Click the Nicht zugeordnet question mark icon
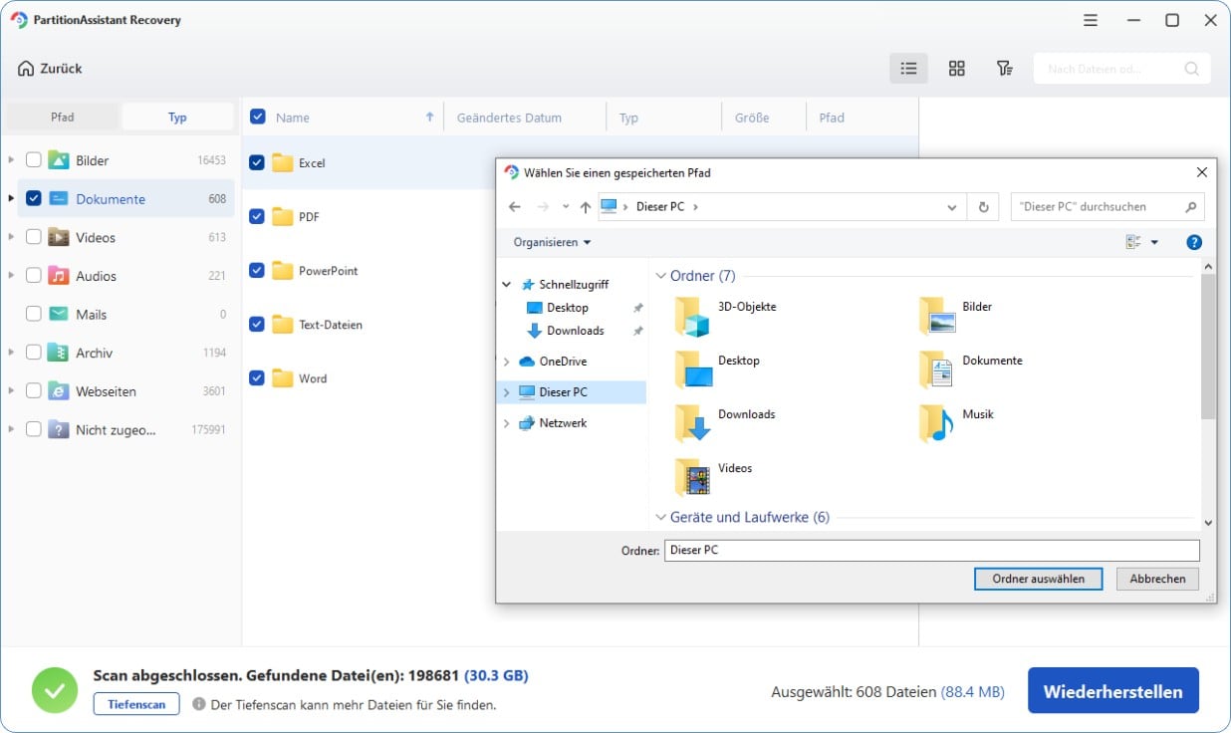Viewport: 1231px width, 733px height. tap(59, 429)
